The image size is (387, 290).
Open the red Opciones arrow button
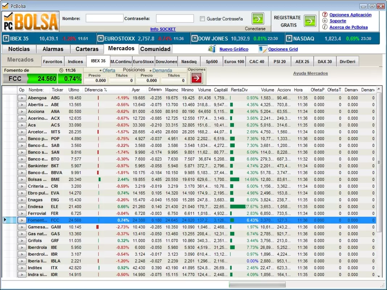(197, 78)
